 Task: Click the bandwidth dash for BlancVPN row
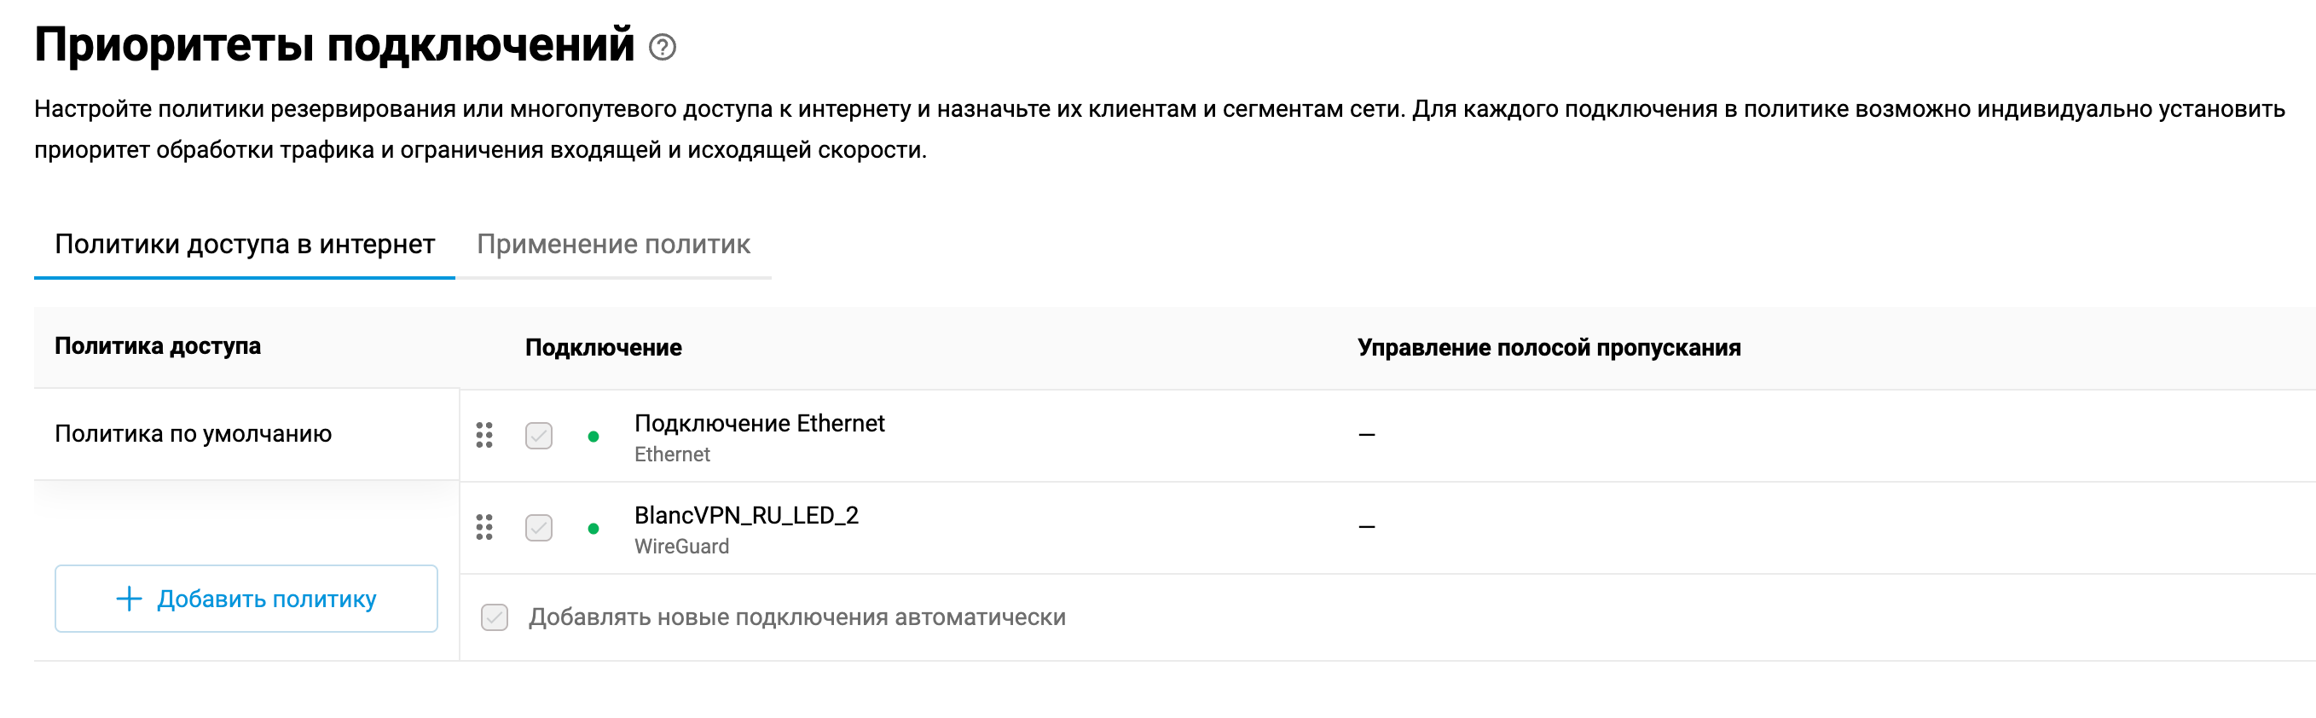(x=1367, y=527)
